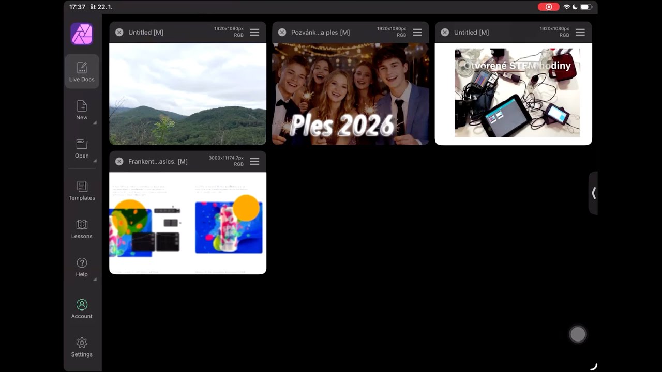
Task: Click the Pozvánk...a ples [M] title text
Action: click(x=320, y=32)
